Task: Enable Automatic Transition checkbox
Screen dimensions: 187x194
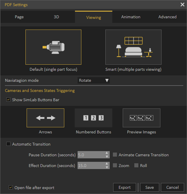Action: pyautogui.click(x=8, y=144)
